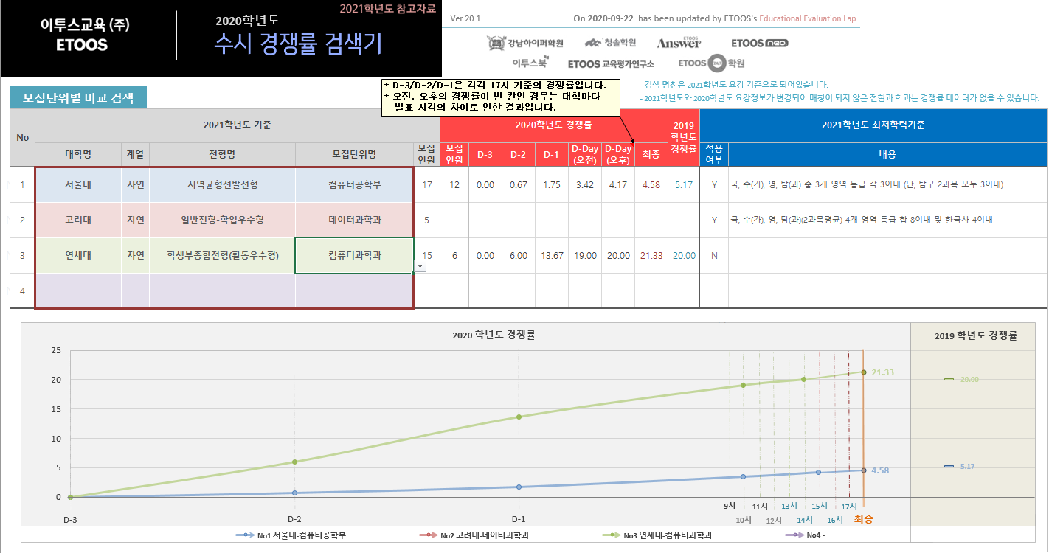Click the Educational Evaluation Lap. link text
The image size is (1049, 553).
pos(809,18)
